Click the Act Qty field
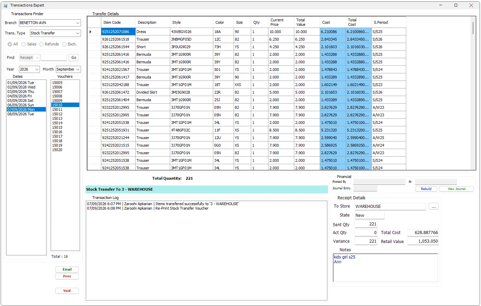Screen dimensions: 481x306 [x=366, y=233]
